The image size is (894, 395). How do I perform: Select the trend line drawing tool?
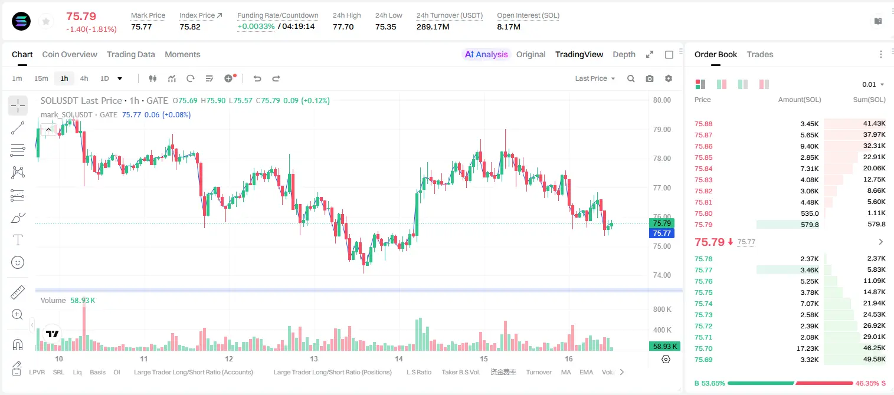tap(18, 128)
